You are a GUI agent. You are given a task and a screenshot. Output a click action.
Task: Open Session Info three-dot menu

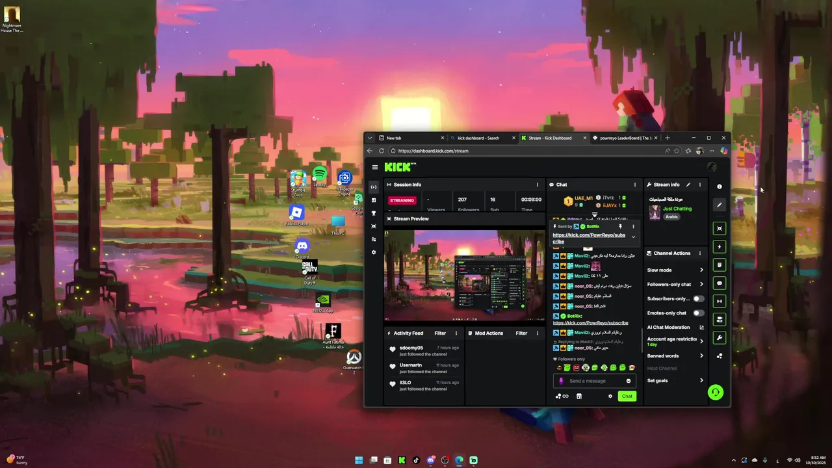pyautogui.click(x=537, y=185)
